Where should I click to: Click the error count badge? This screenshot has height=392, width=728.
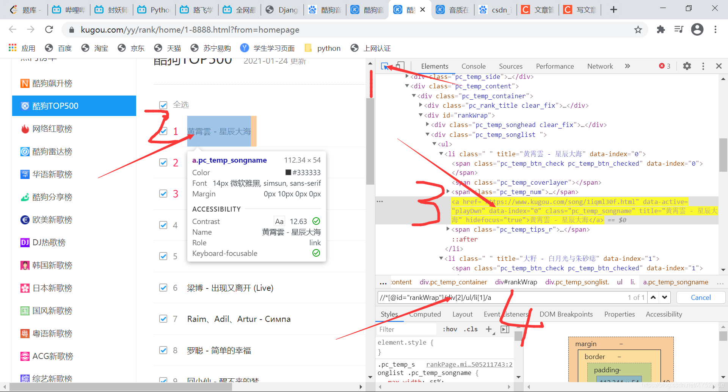point(665,66)
